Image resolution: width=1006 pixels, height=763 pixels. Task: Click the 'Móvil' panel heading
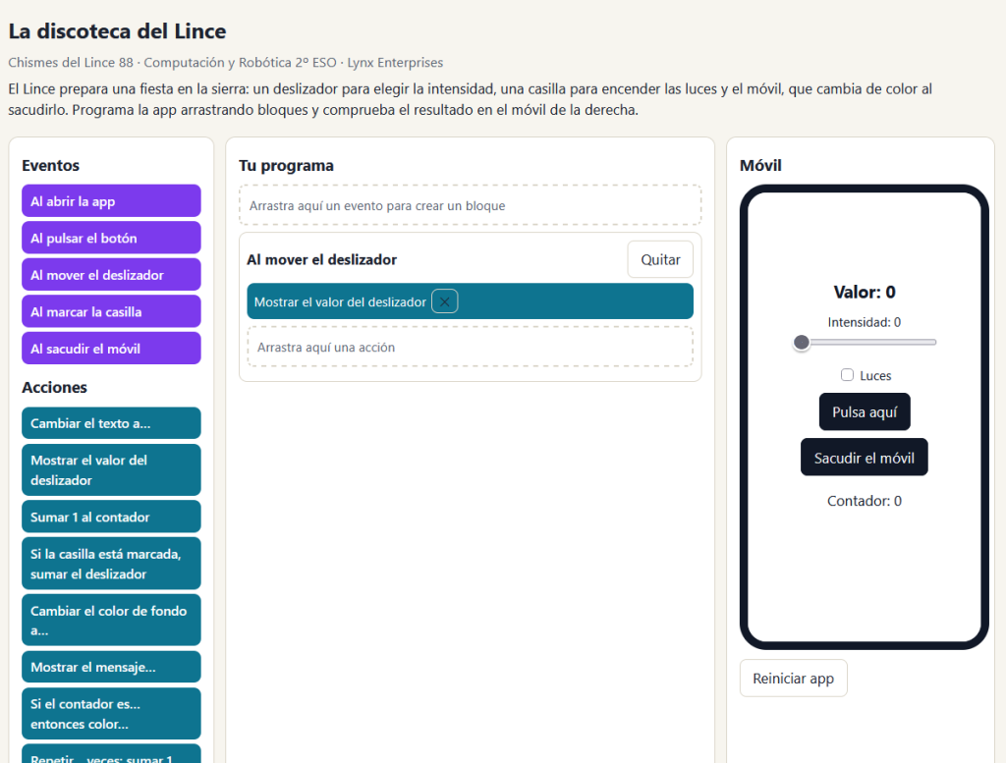click(x=760, y=165)
